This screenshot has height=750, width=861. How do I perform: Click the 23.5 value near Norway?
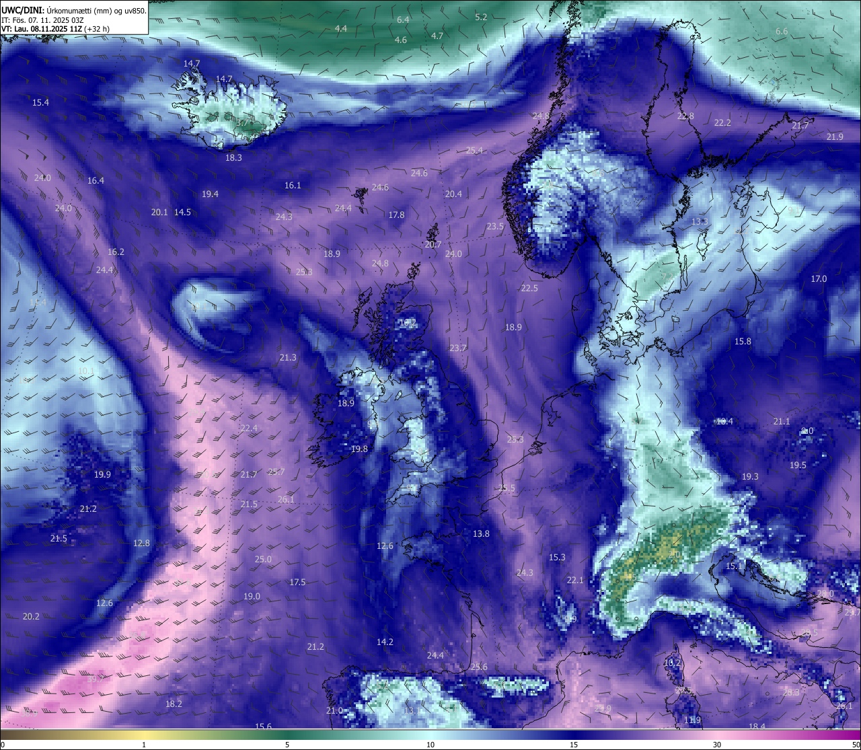(x=495, y=227)
